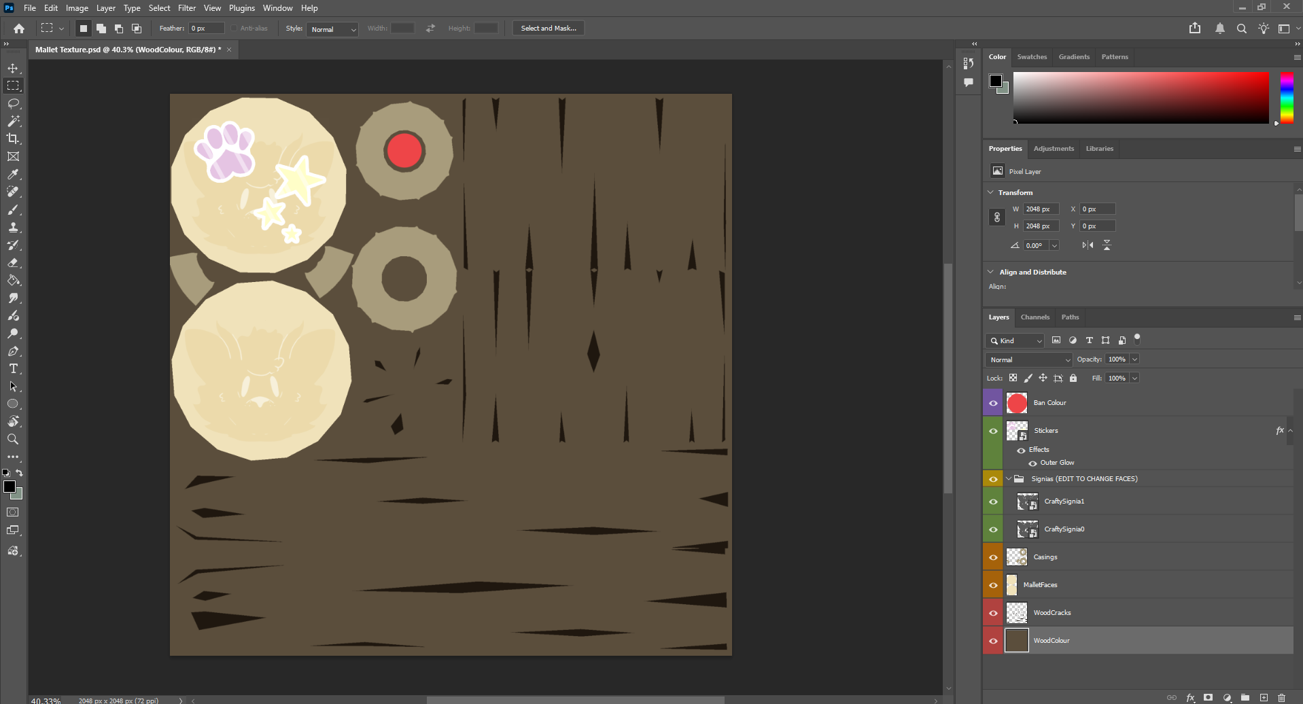Select the Eyedropper tool
The height and width of the screenshot is (704, 1303).
(13, 174)
